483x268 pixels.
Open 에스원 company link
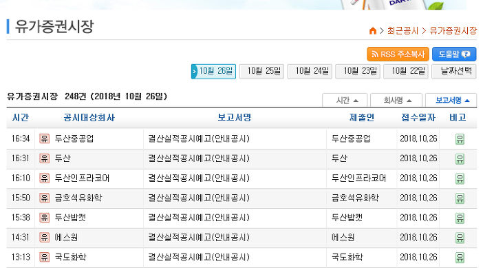[x=66, y=238]
